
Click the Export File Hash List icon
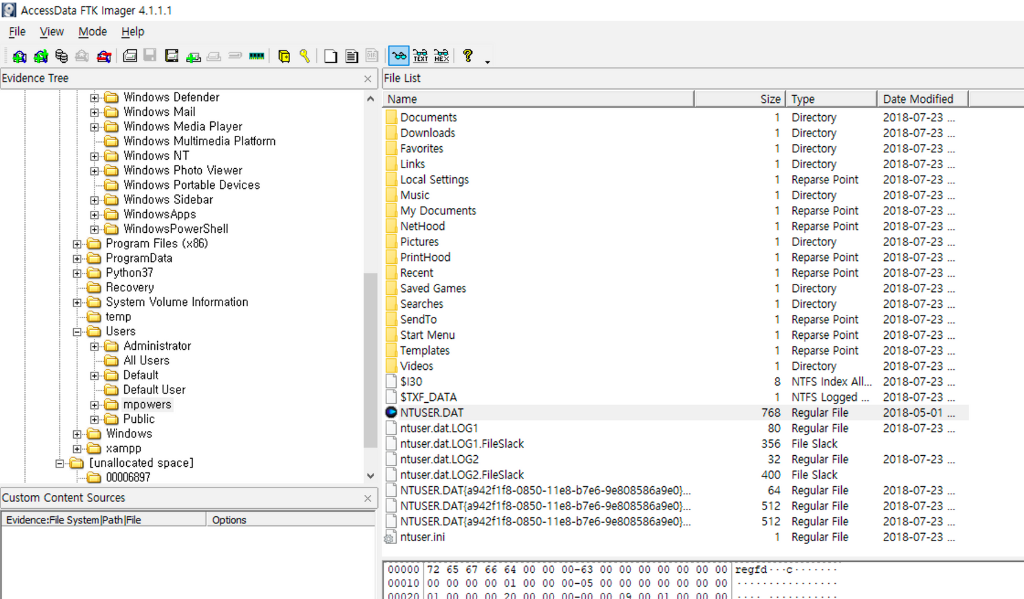(x=352, y=56)
